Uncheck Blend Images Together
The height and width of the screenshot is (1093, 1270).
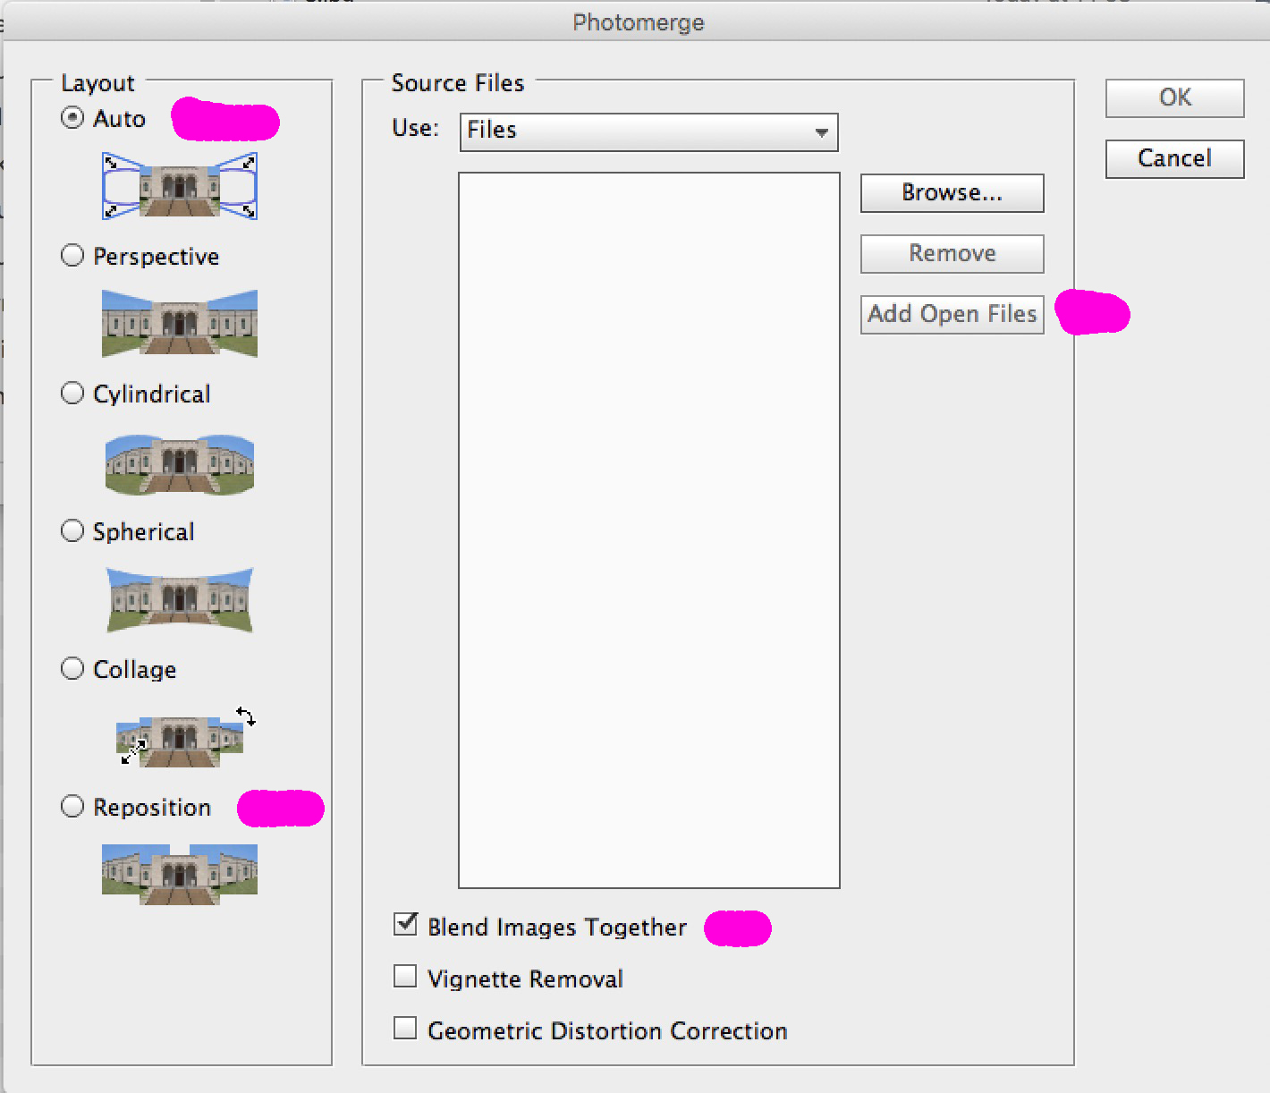tap(405, 925)
